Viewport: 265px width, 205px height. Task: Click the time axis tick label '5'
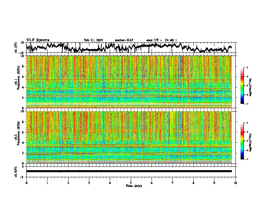(x=131, y=183)
